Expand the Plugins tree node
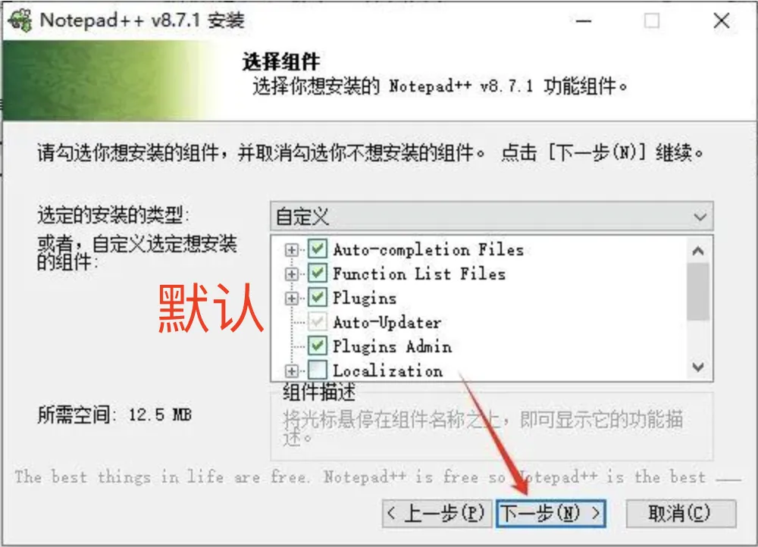 coord(291,299)
